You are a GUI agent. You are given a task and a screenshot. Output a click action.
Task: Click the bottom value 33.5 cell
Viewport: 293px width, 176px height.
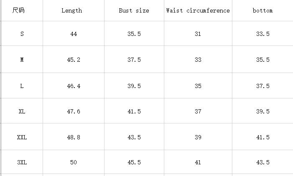pos(262,34)
